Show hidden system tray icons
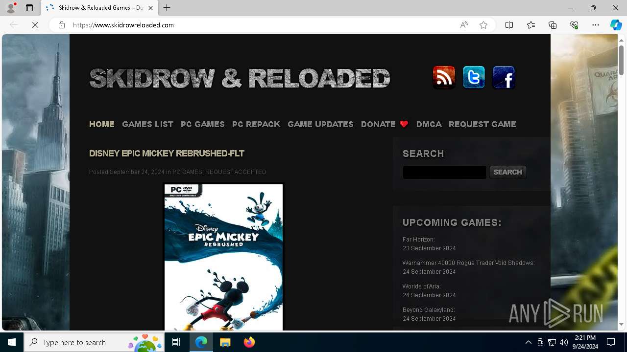 [528, 342]
